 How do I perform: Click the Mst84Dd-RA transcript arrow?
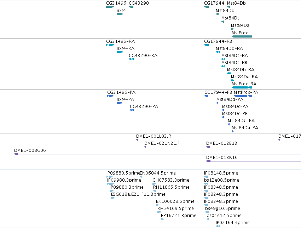point(218,52)
